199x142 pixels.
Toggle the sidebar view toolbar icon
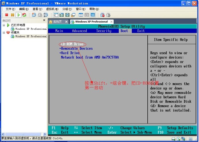56,15
